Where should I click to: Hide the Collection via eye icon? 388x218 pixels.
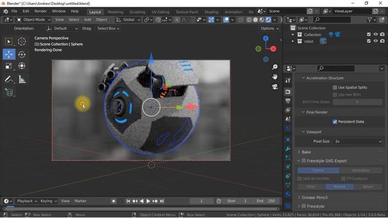click(376, 35)
